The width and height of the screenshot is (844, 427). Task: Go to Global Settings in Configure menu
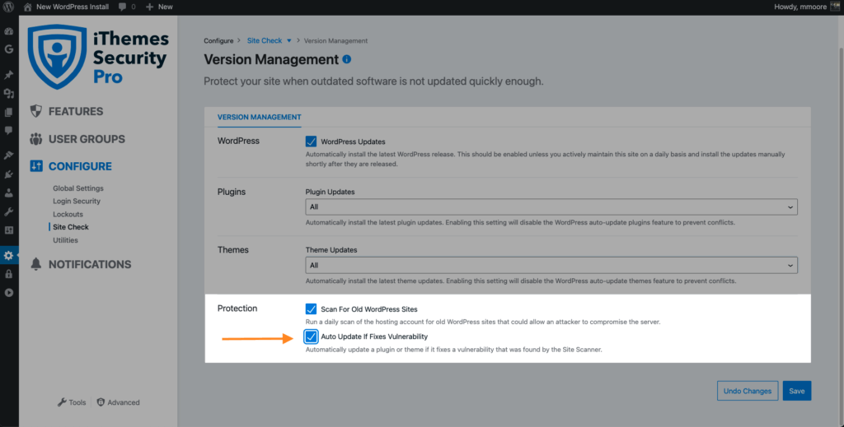coord(78,188)
